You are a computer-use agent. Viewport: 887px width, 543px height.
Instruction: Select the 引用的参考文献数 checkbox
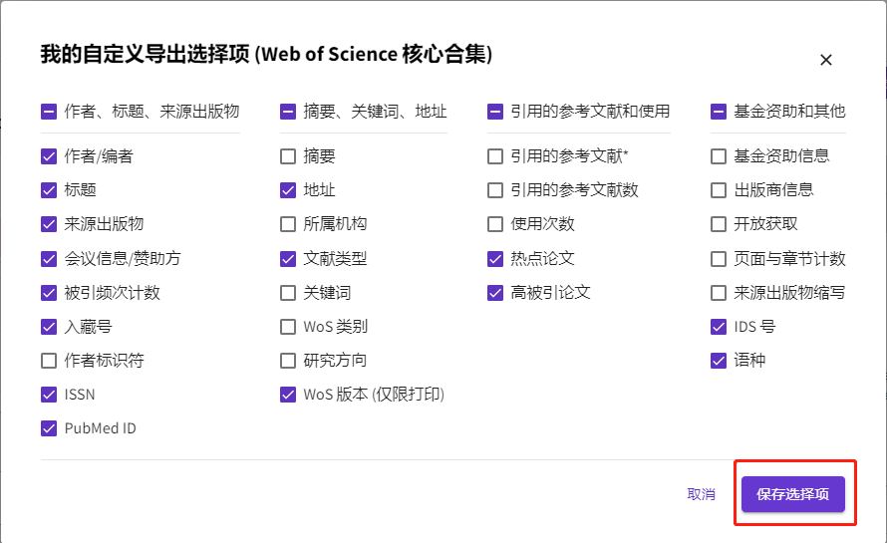pos(495,190)
